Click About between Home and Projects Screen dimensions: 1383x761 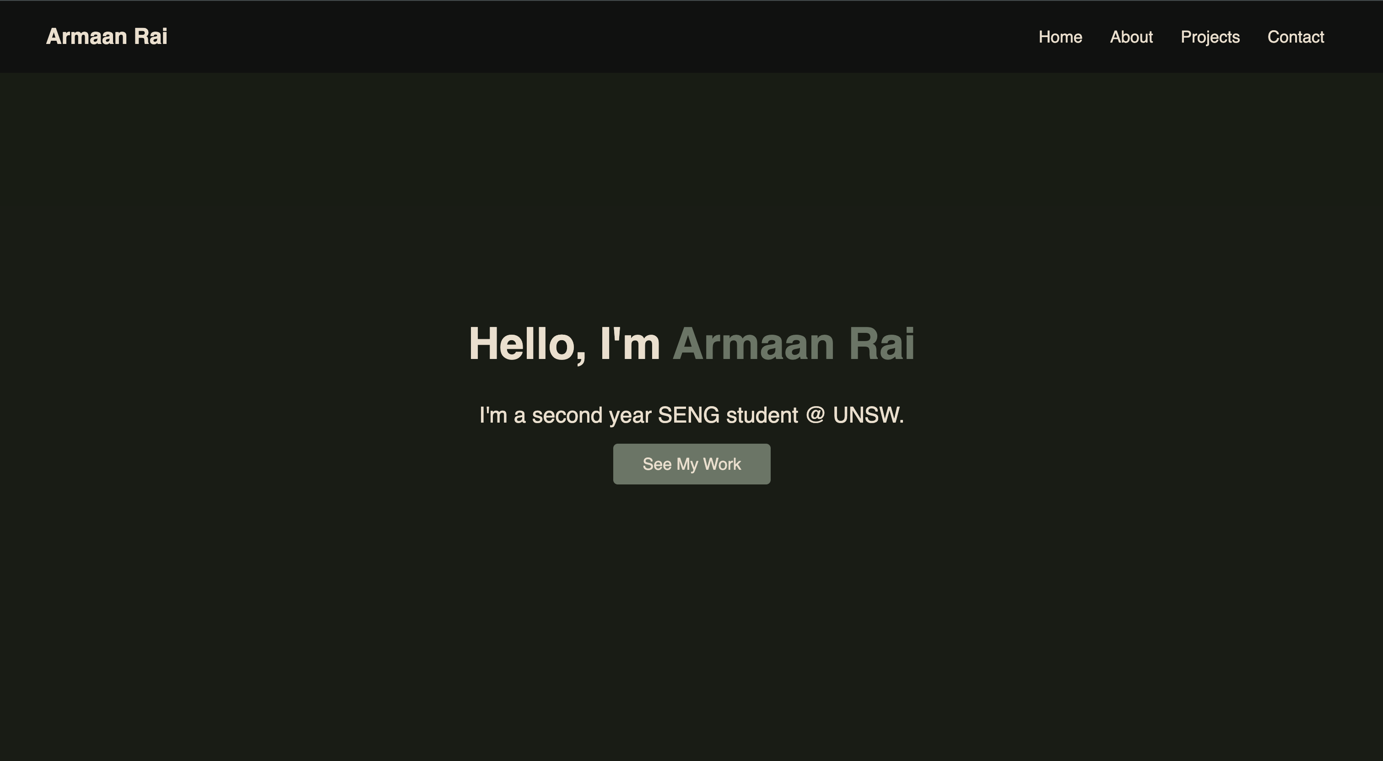coord(1131,37)
